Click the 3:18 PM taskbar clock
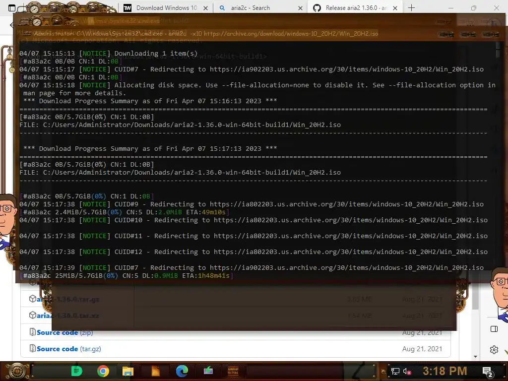Image resolution: width=508 pixels, height=381 pixels. pyautogui.click(x=445, y=371)
